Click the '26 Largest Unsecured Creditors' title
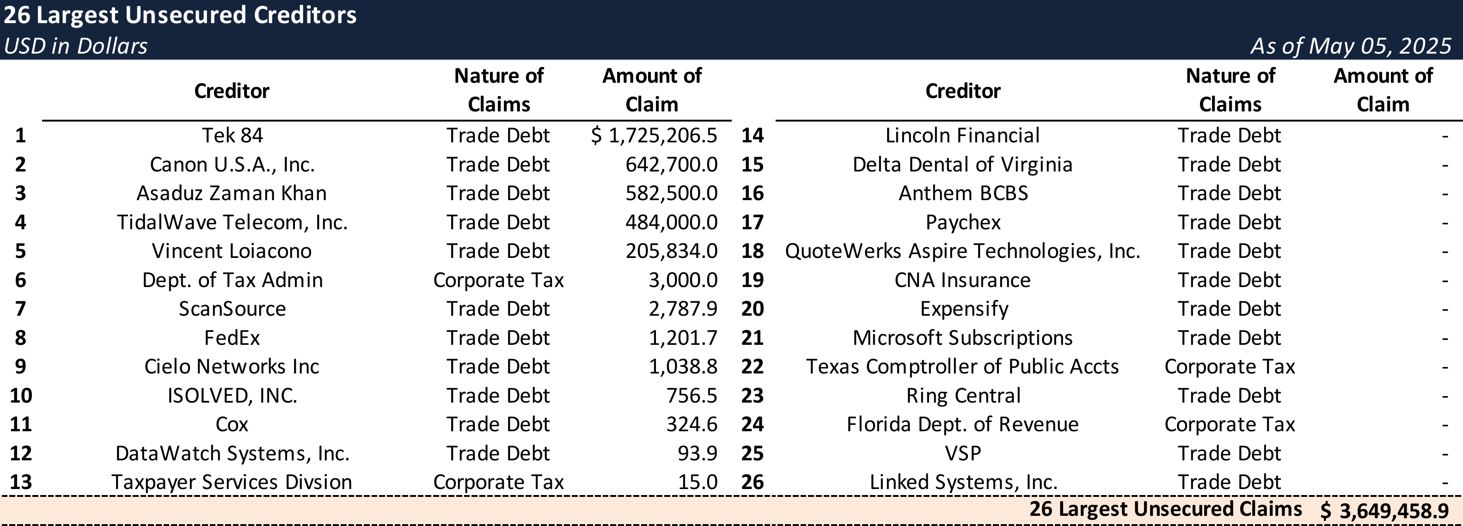Viewport: 1463px width, 526px height. tap(180, 15)
